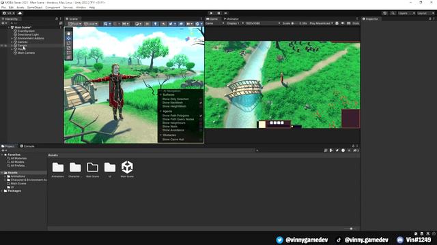Viewport: 437px width, 245px height.
Task: Open the Hierarchy create plus dropdown
Action: [x=4, y=23]
